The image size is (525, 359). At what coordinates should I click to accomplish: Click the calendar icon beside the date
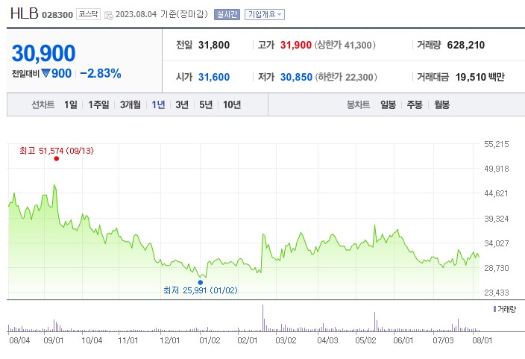tap(108, 15)
